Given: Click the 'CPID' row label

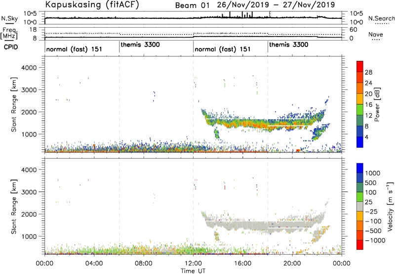Looking at the screenshot, I should [x=11, y=47].
